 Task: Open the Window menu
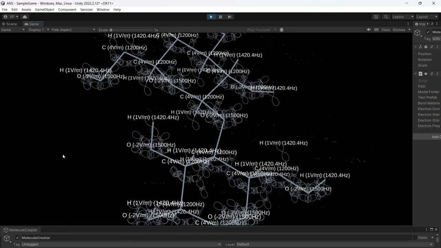(x=103, y=10)
